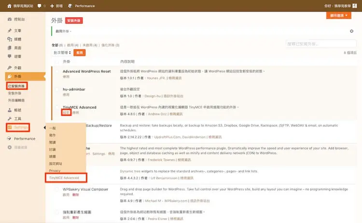
Task: Select 討論 in Settings flyout menu
Action: tap(53, 150)
